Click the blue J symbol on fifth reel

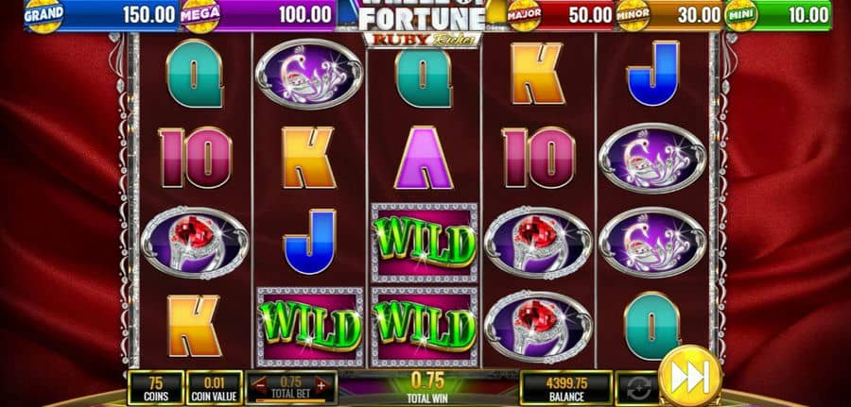(x=652, y=73)
